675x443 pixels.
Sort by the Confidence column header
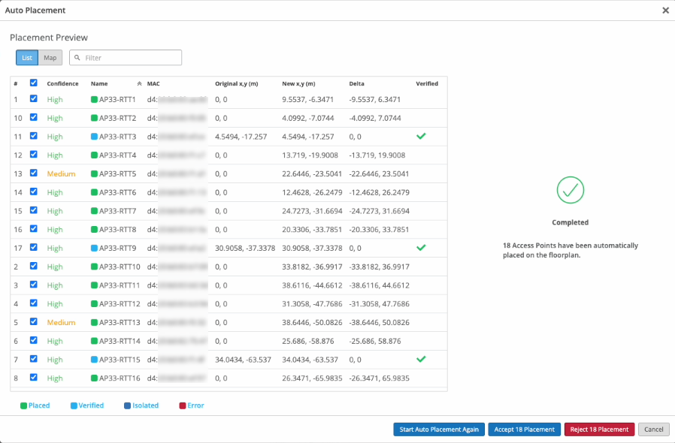62,84
